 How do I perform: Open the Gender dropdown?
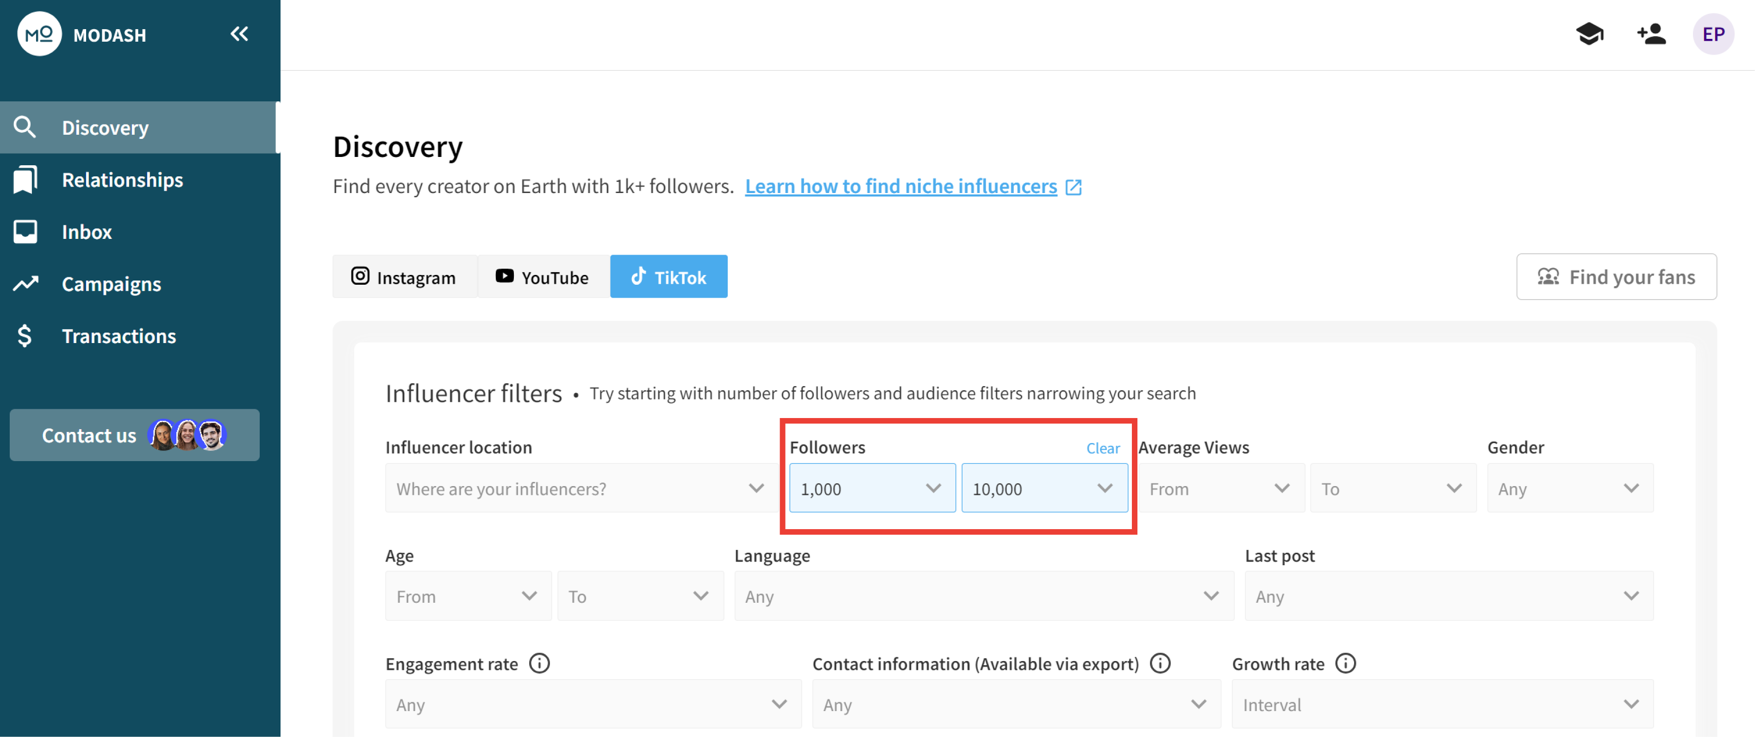click(x=1570, y=488)
